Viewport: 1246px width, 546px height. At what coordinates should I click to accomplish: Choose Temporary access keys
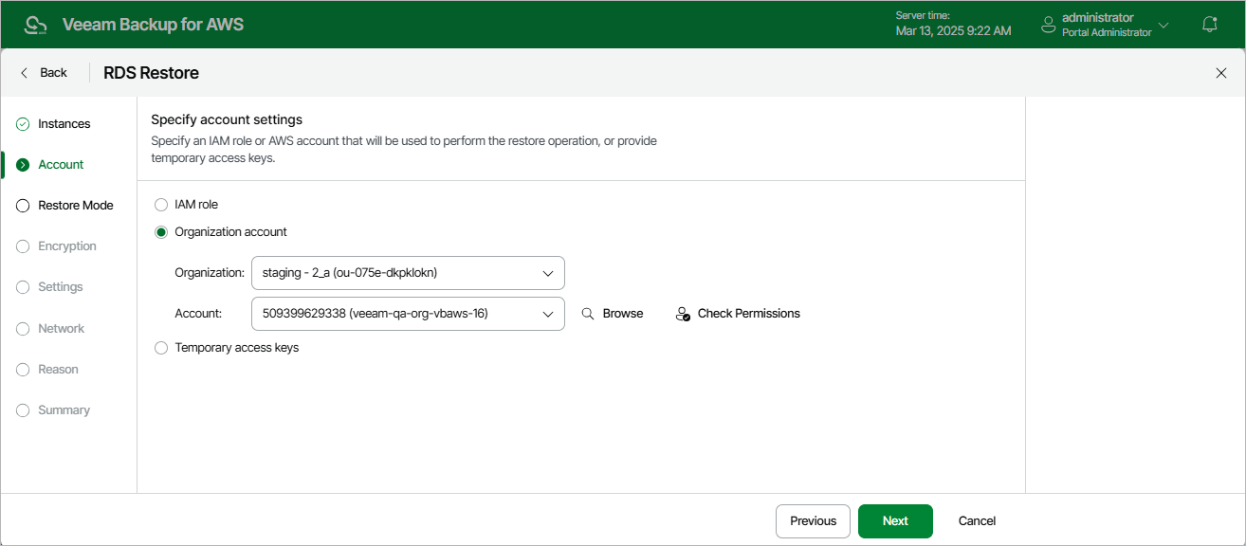161,347
